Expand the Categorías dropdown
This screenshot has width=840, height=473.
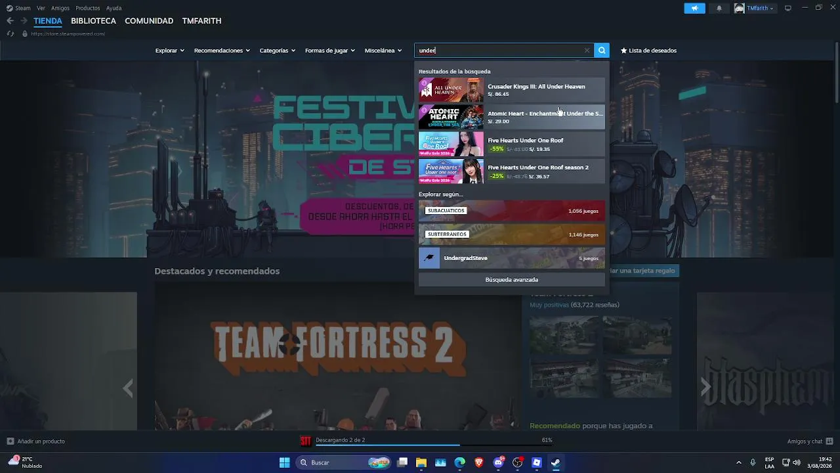(x=278, y=51)
